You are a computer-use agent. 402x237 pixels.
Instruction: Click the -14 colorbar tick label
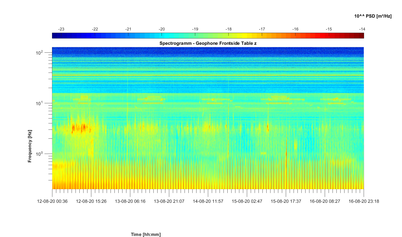[362, 29]
